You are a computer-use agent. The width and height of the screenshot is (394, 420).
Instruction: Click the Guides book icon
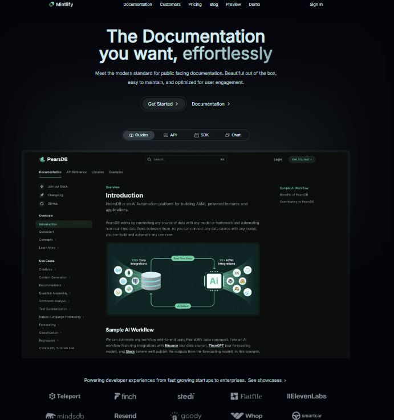(131, 135)
